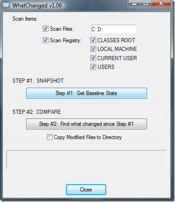The height and width of the screenshot is (202, 175).
Task: Toggle the CURRENT USER checkbox
Action: tap(93, 58)
